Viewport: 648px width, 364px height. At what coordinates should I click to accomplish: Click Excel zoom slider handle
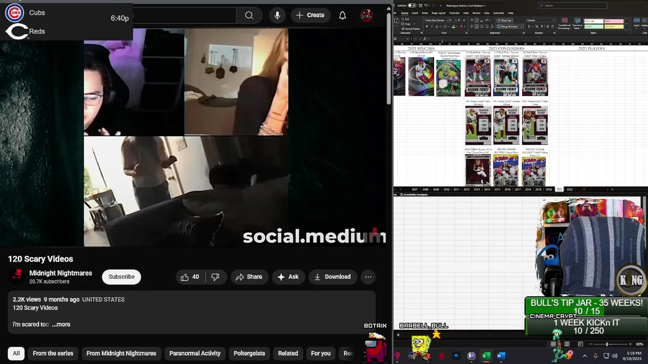click(607, 344)
